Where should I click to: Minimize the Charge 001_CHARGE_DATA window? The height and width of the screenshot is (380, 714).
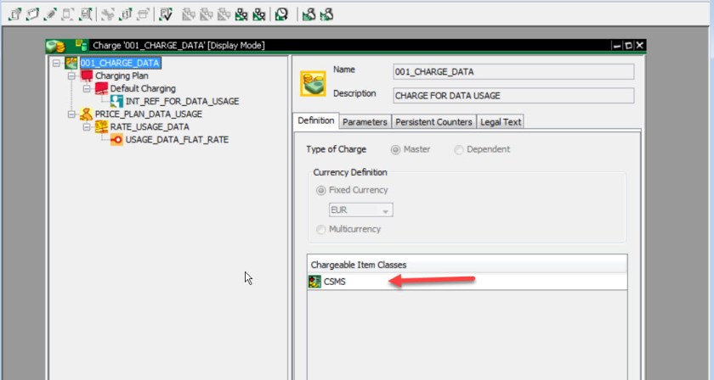click(x=617, y=46)
